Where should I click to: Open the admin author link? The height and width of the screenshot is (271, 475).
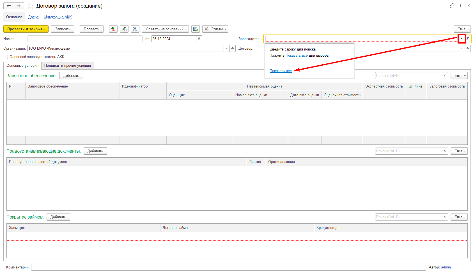(x=446, y=267)
